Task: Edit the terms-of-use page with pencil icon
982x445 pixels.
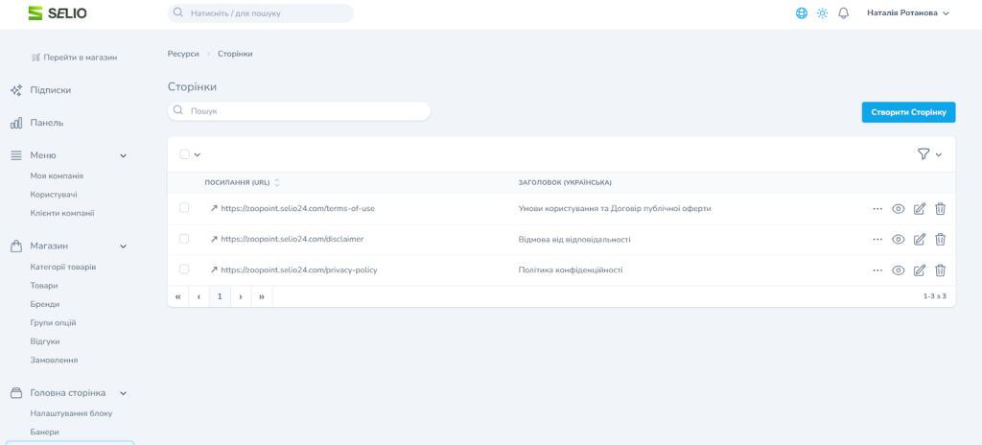Action: [x=920, y=208]
